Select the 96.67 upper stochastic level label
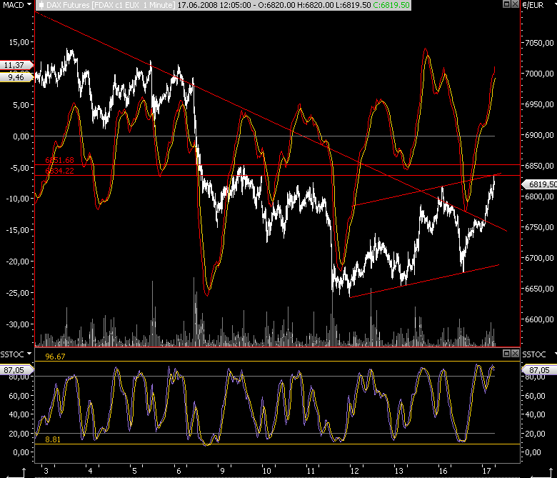The height and width of the screenshot is (478, 557). pyautogui.click(x=55, y=357)
